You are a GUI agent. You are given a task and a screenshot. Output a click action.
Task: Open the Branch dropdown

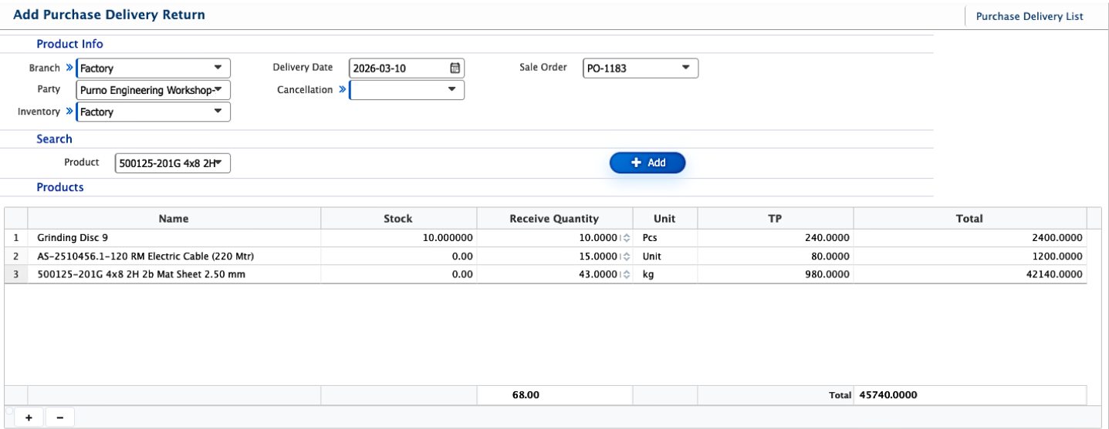[x=153, y=69]
